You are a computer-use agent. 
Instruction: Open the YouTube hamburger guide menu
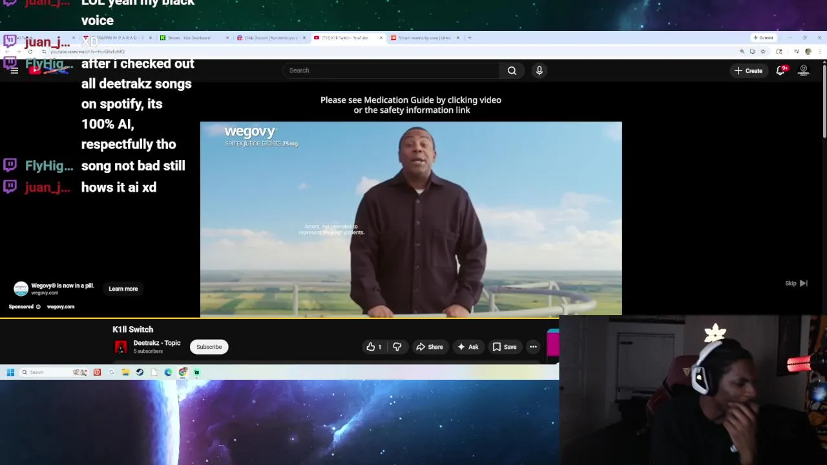(x=14, y=70)
